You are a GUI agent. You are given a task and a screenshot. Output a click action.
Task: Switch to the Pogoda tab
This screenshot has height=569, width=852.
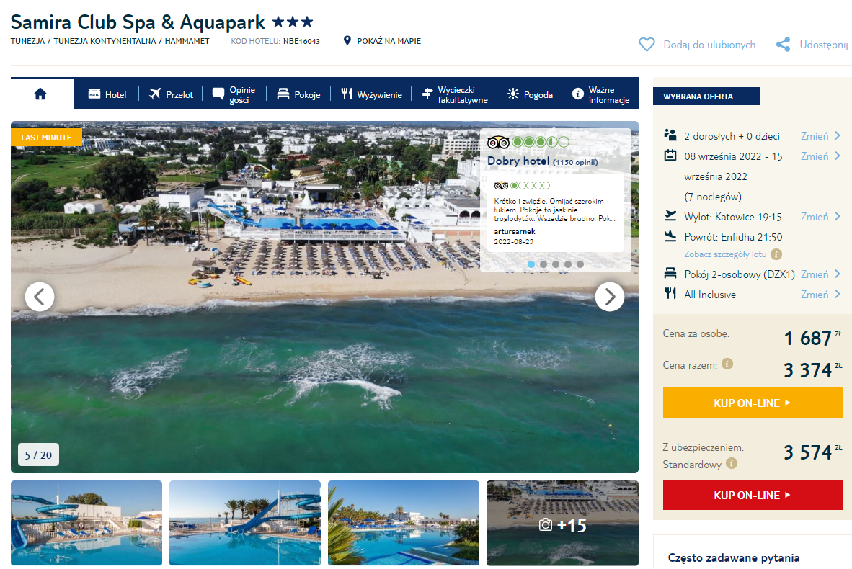click(530, 94)
